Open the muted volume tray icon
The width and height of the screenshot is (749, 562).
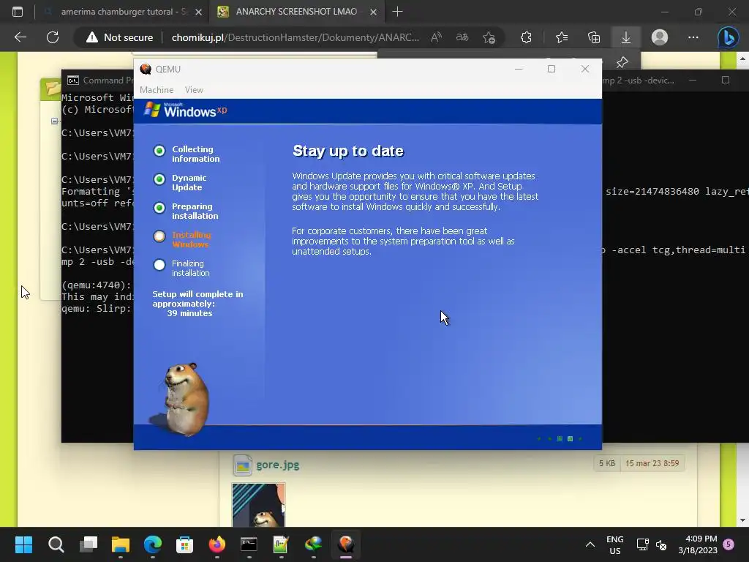(661, 544)
